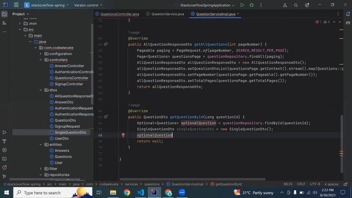This screenshot has height=198, width=352.
Task: Switch to QuestionService.java tab
Action: (x=165, y=14)
